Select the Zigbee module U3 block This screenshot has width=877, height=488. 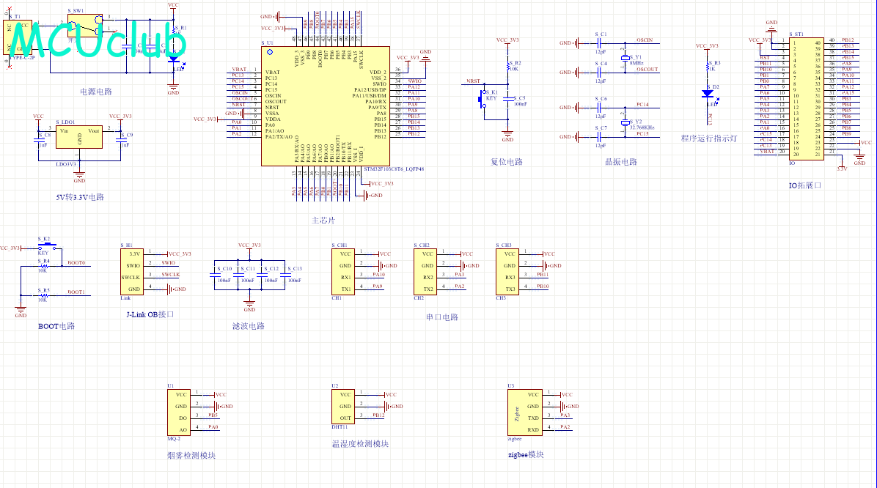524,413
